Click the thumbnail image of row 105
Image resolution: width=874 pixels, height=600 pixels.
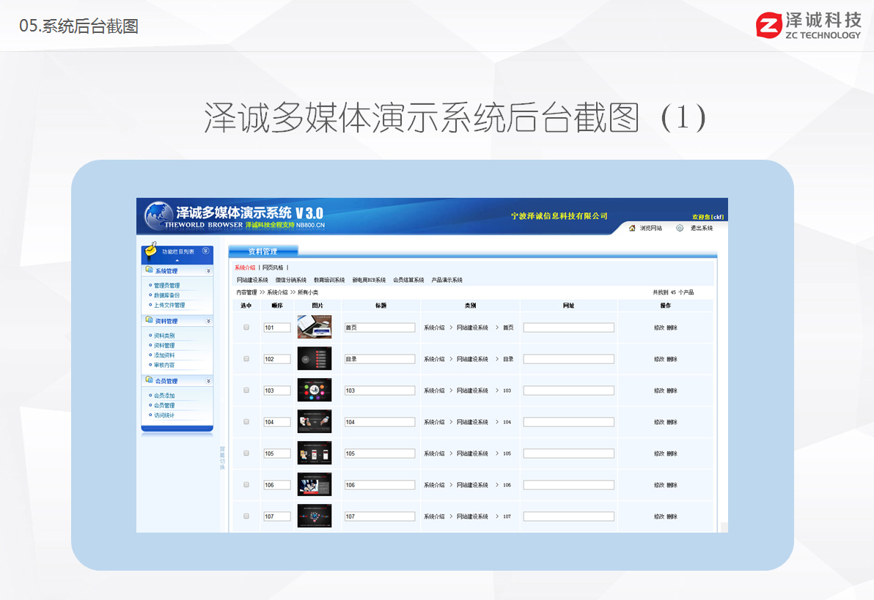[x=314, y=453]
